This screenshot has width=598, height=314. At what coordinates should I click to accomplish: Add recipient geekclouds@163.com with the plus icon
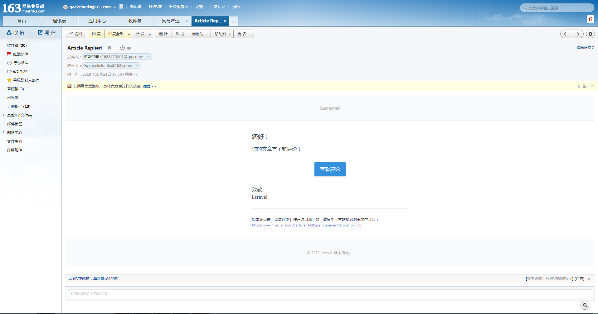[x=138, y=66]
